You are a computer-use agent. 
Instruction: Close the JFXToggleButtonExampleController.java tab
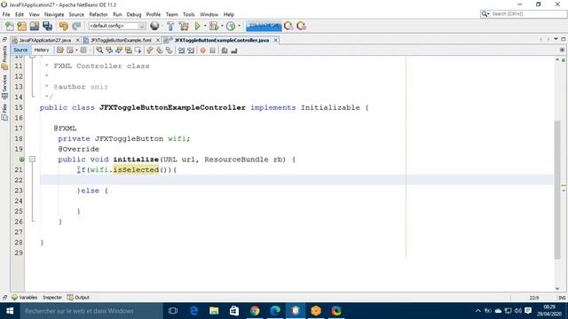(276, 40)
